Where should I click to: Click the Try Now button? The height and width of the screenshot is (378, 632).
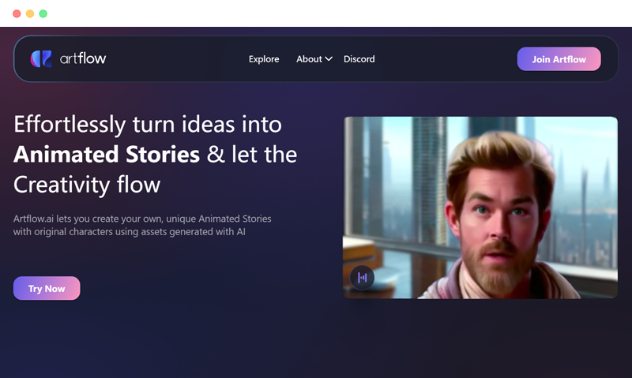coord(47,288)
